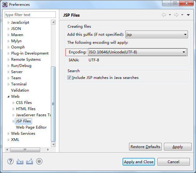This screenshot has width=196, height=173.
Task: Focus the type filter text field
Action: click(30, 15)
